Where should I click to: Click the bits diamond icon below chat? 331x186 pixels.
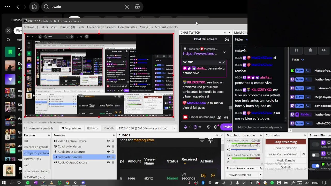(185, 127)
